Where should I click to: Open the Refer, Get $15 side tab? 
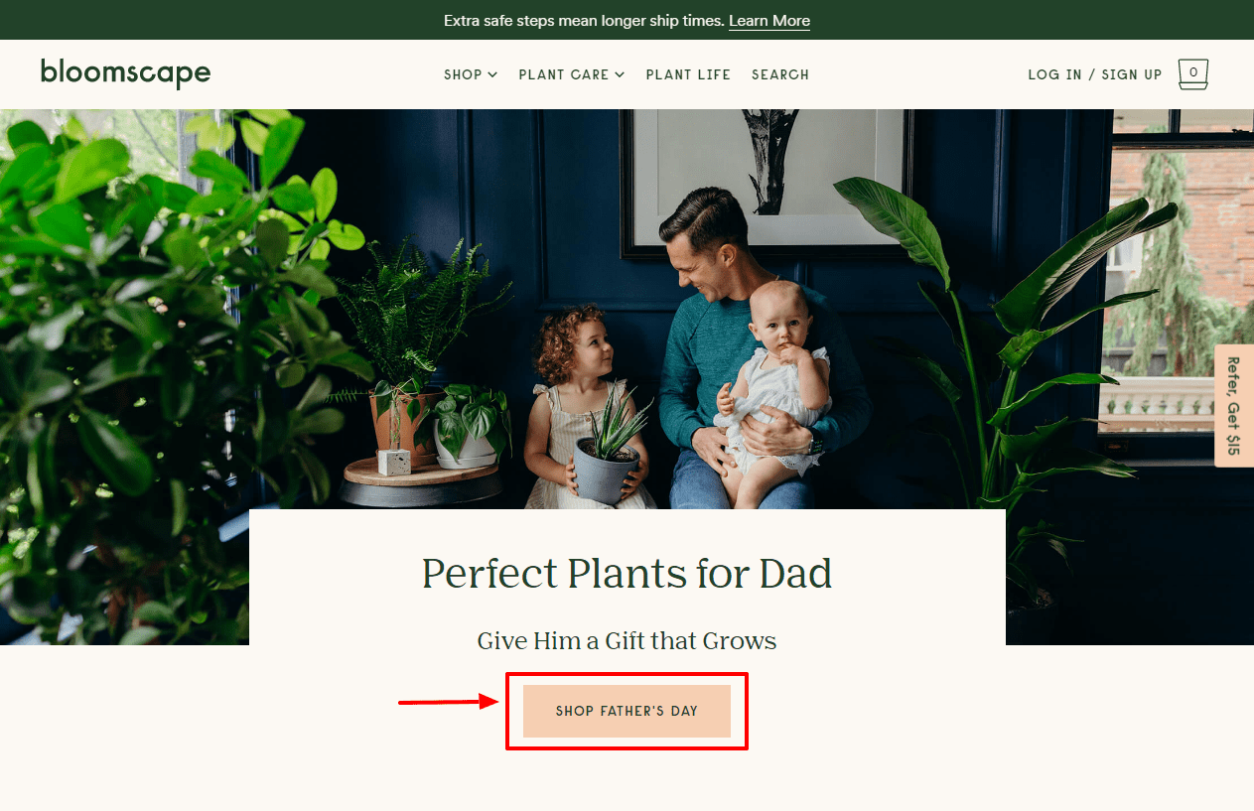(1234, 405)
